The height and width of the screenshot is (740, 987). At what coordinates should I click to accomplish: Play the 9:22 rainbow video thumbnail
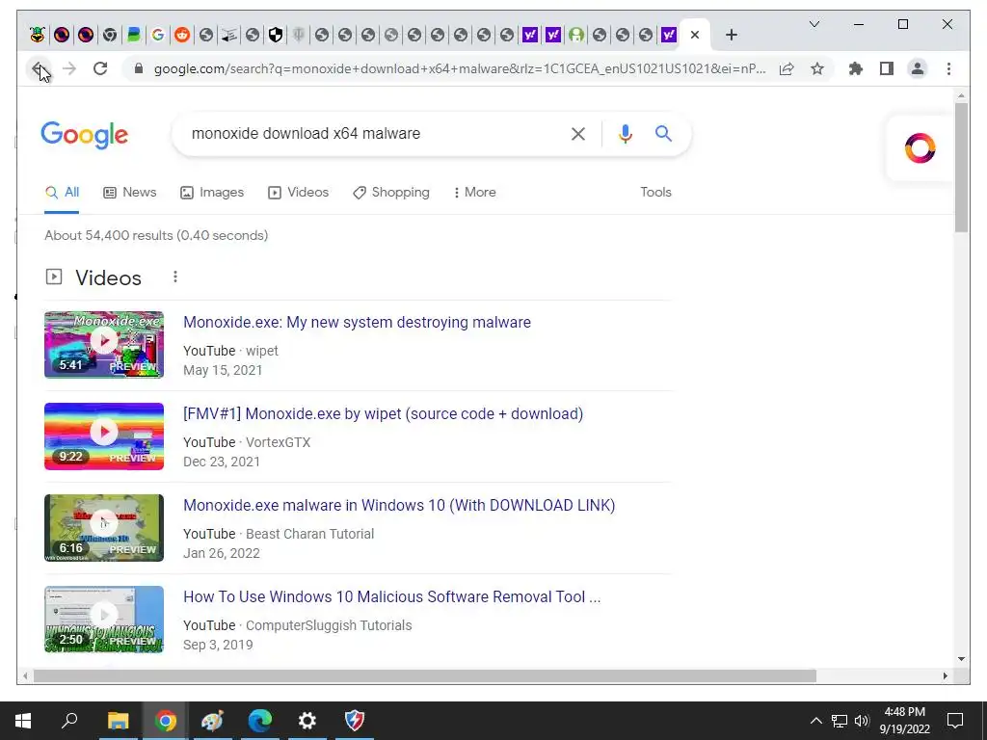pyautogui.click(x=104, y=436)
